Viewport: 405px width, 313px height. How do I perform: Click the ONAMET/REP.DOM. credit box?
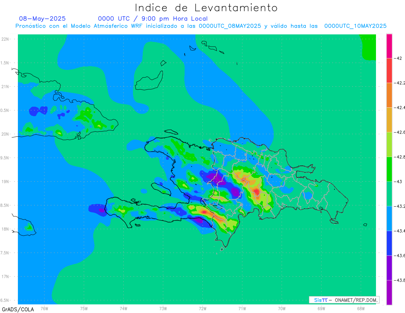click(344, 300)
